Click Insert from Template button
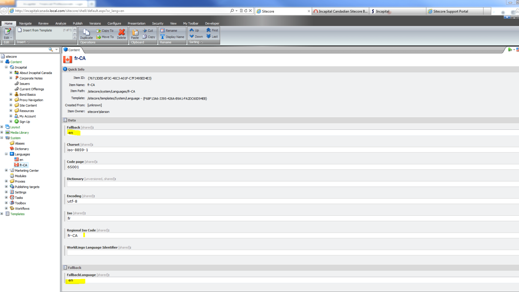The height and width of the screenshot is (292, 519). coord(37,30)
